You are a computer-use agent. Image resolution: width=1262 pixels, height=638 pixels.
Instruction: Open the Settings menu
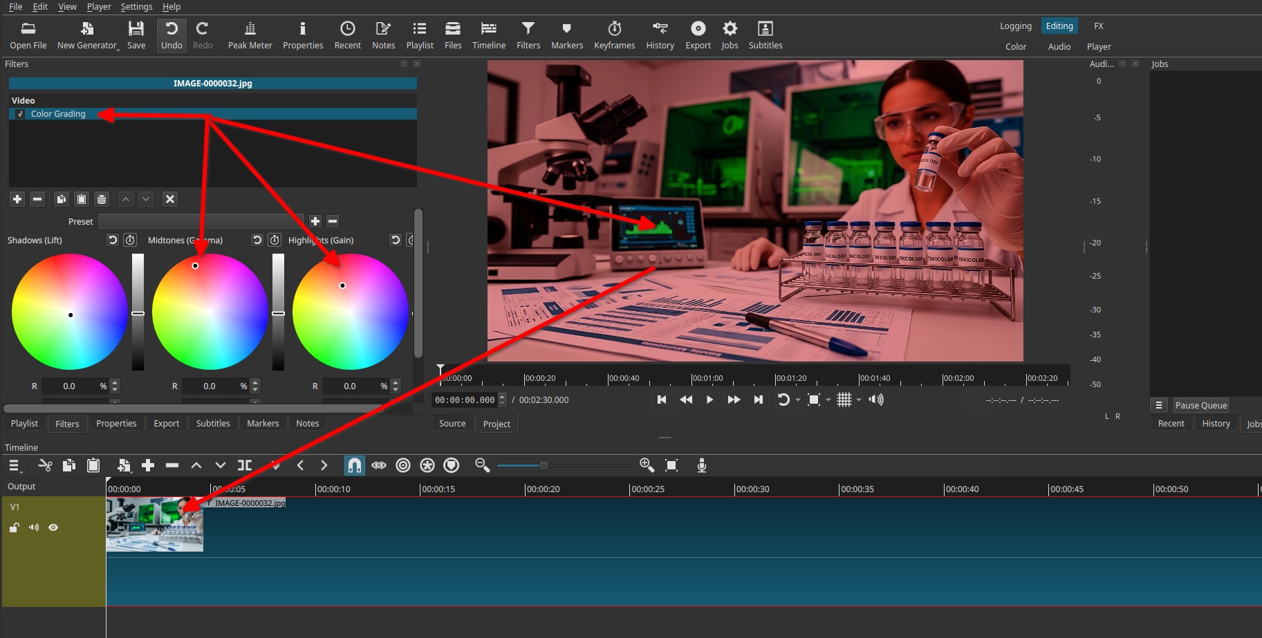click(136, 7)
